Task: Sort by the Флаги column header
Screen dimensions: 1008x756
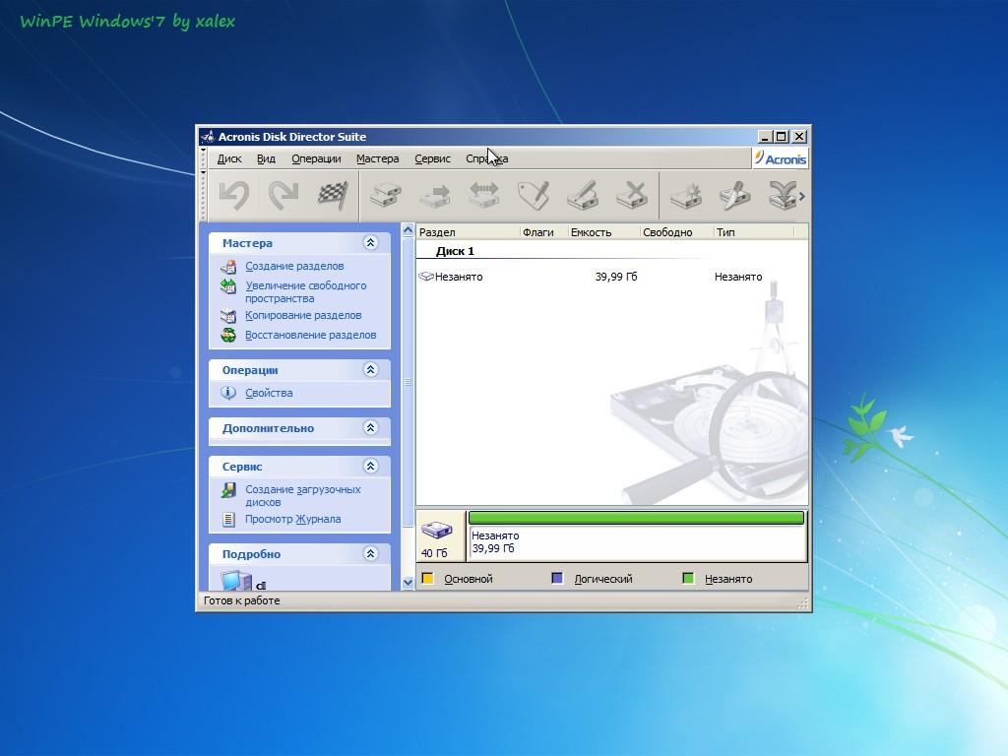Action: (x=543, y=232)
